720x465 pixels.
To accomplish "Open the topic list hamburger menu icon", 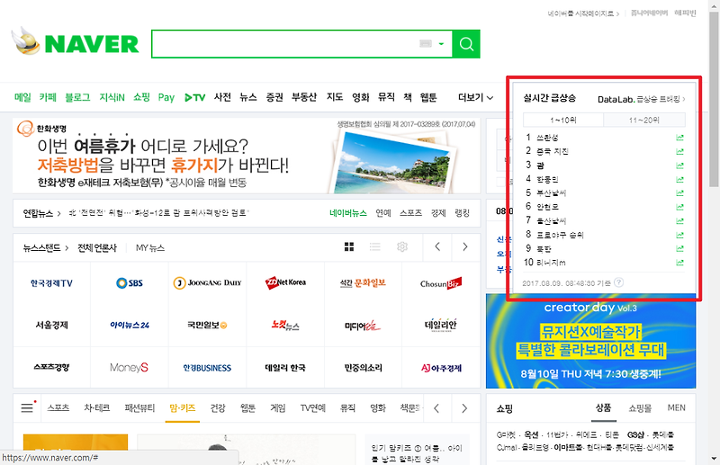I will point(27,407).
